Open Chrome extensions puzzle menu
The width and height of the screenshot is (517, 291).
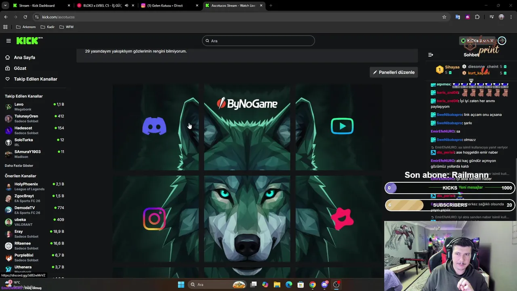pos(477,17)
